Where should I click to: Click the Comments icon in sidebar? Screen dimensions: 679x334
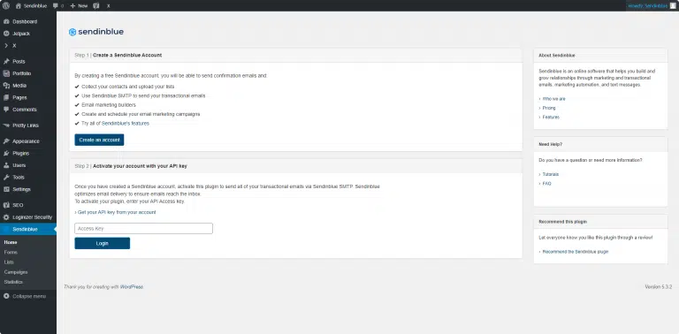6,110
